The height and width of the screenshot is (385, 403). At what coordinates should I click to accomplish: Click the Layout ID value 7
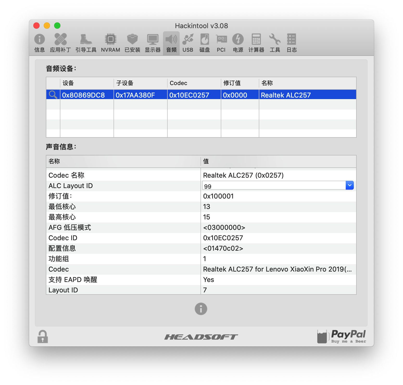coord(205,290)
